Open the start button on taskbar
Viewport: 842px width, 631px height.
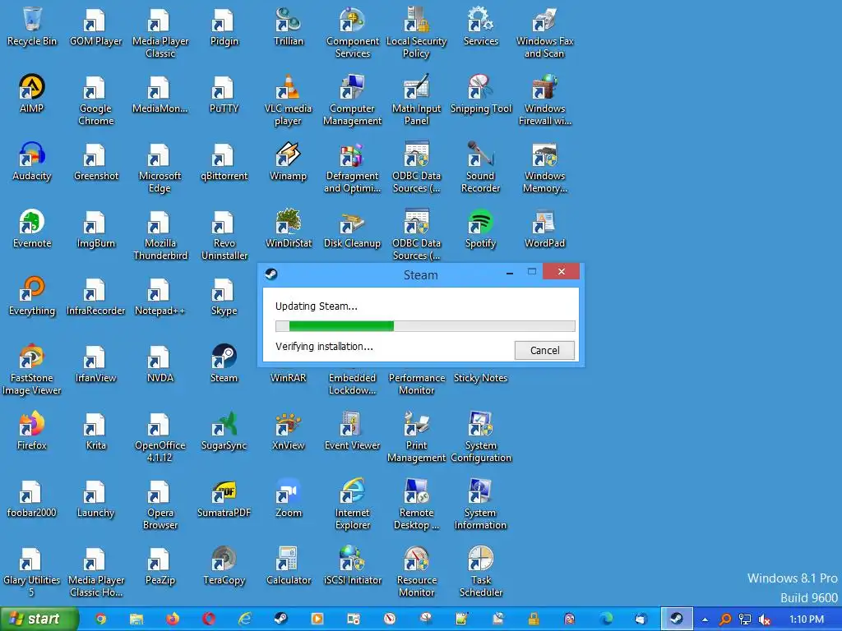pyautogui.click(x=39, y=619)
